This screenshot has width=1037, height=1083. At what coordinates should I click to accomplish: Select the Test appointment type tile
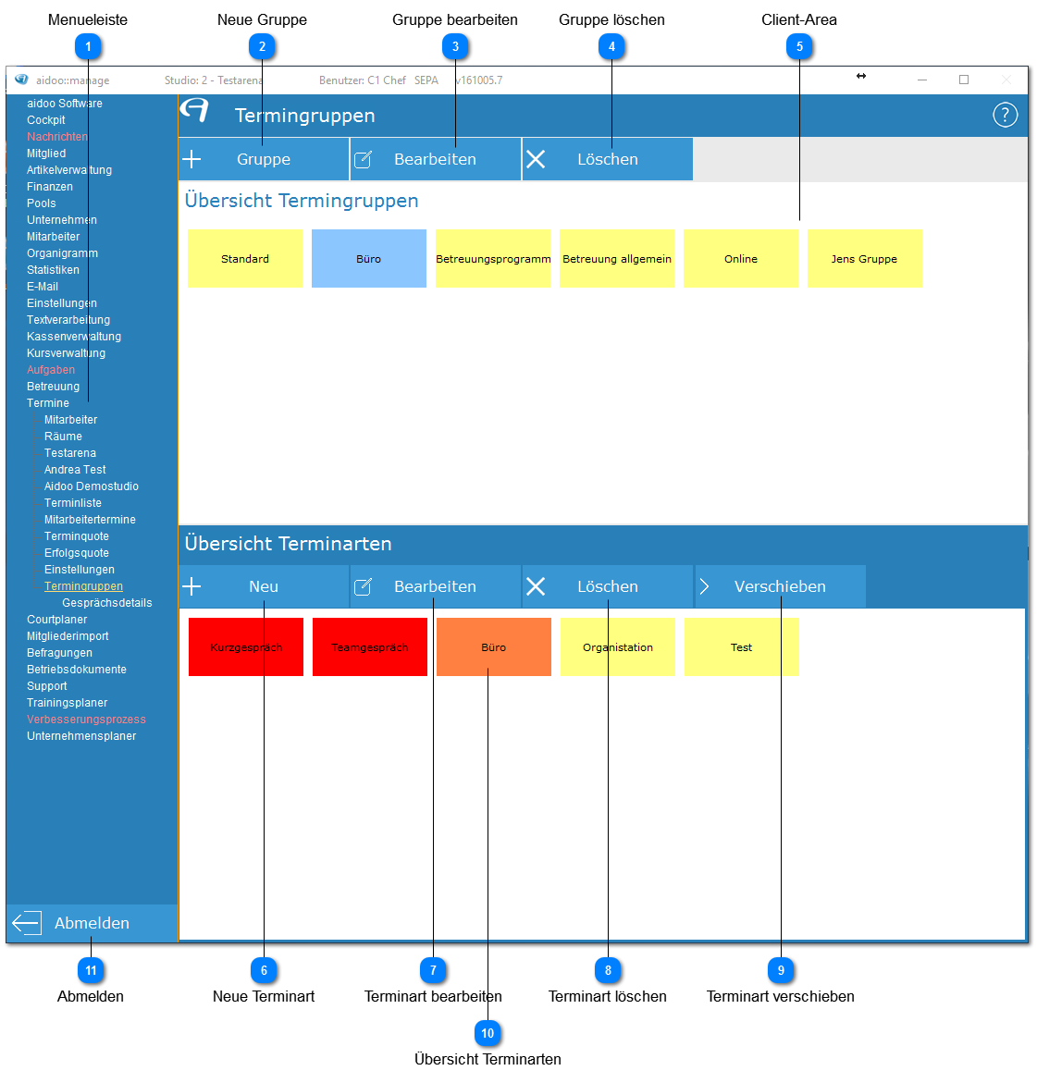[x=741, y=648]
